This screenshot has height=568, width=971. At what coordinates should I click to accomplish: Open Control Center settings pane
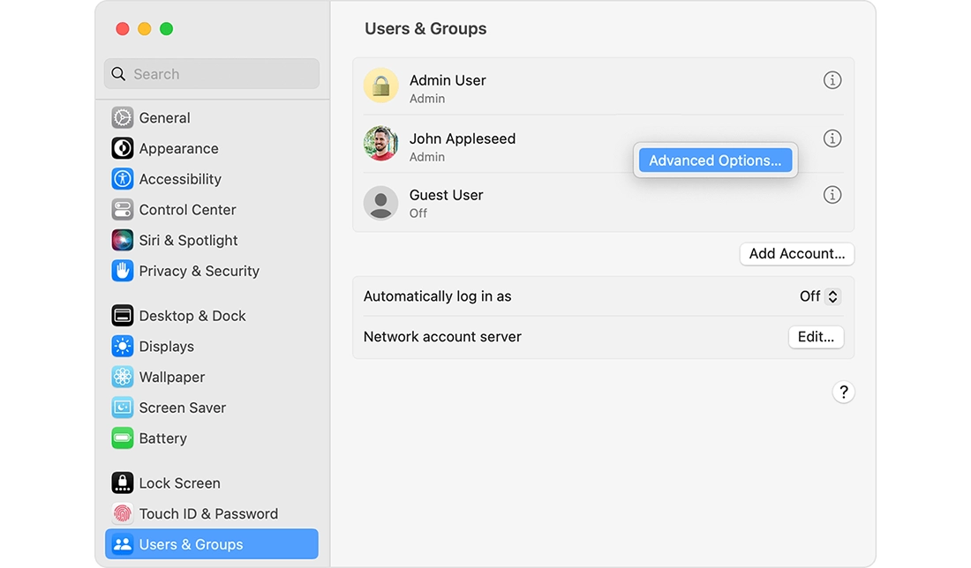pos(186,210)
